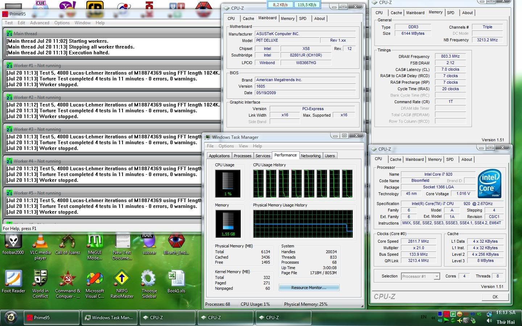522x326 pixels.
Task: Click motherboard model field P6T DELUXE
Action: click(x=287, y=40)
